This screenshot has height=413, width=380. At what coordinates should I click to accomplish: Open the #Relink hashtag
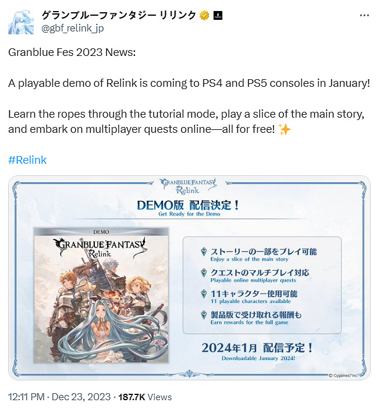[x=27, y=160]
